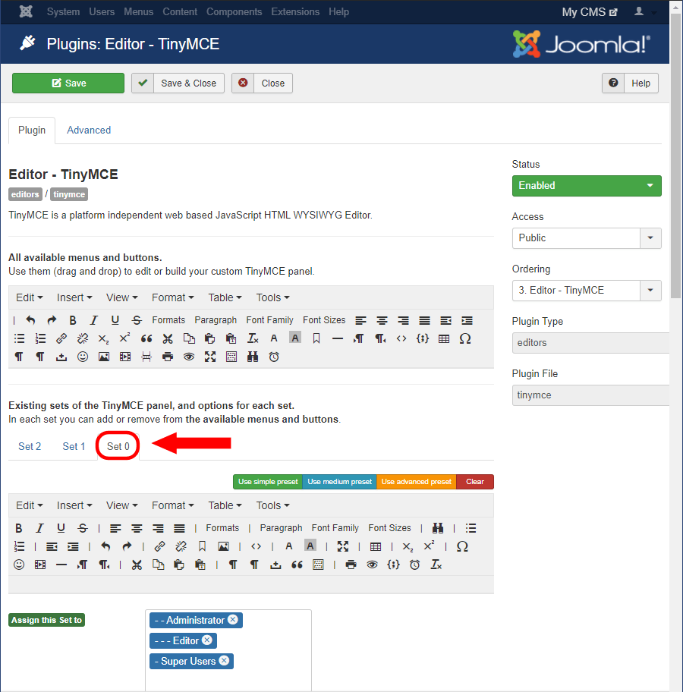Apply the Use advanced preset button
The width and height of the screenshot is (683, 692).
click(417, 482)
